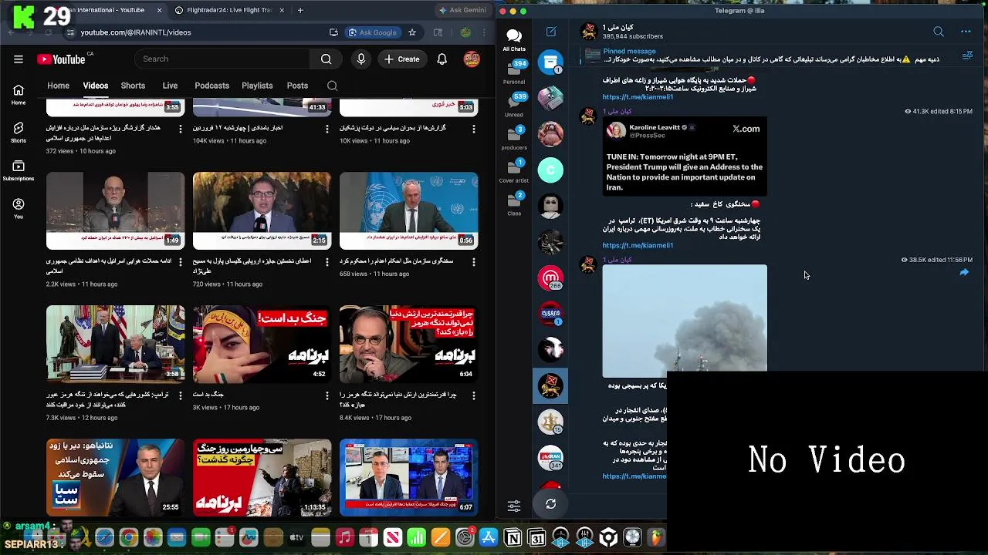Click Ask Google in address bar
Viewport: 988px width, 555px height.
(372, 32)
